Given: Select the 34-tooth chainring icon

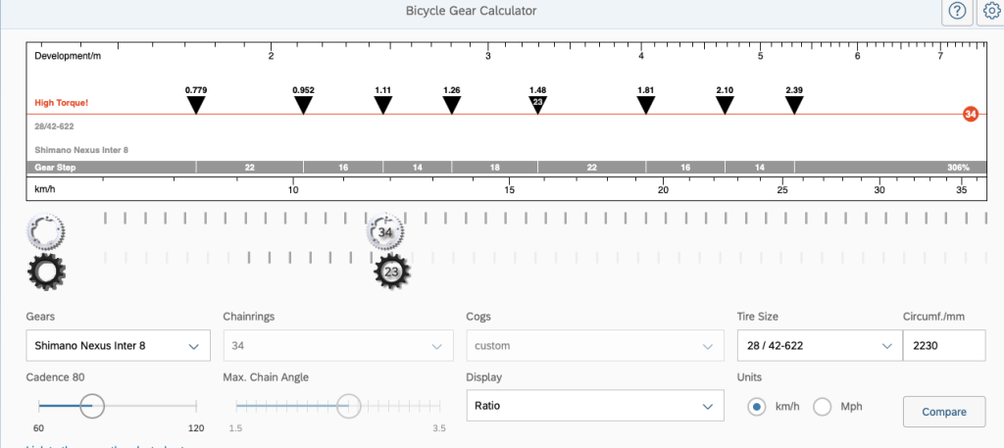Looking at the screenshot, I should [386, 232].
